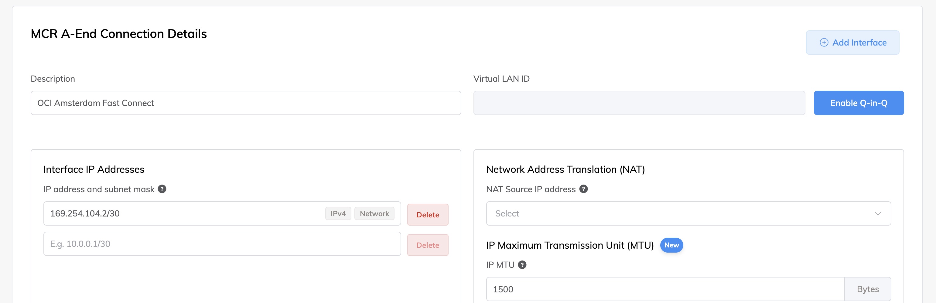Add a new interface
Screen dimensions: 936x303
click(852, 43)
